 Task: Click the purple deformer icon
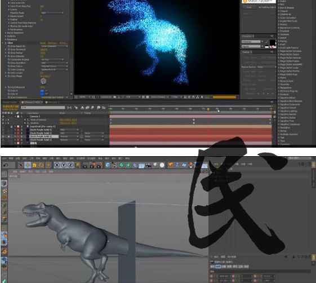click(x=135, y=165)
